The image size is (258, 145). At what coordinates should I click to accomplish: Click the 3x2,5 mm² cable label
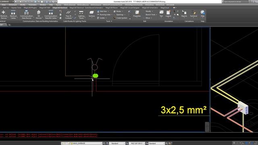click(183, 110)
